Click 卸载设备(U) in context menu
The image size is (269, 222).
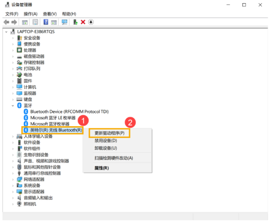coord(105,148)
